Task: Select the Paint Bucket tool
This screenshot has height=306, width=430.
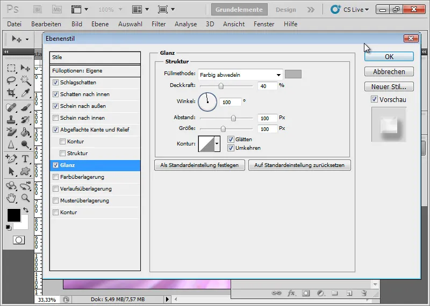Action: [25, 132]
